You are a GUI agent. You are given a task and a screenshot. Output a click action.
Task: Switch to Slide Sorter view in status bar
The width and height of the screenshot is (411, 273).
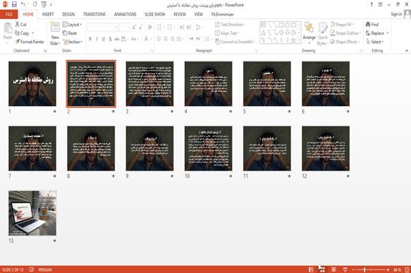(322, 270)
